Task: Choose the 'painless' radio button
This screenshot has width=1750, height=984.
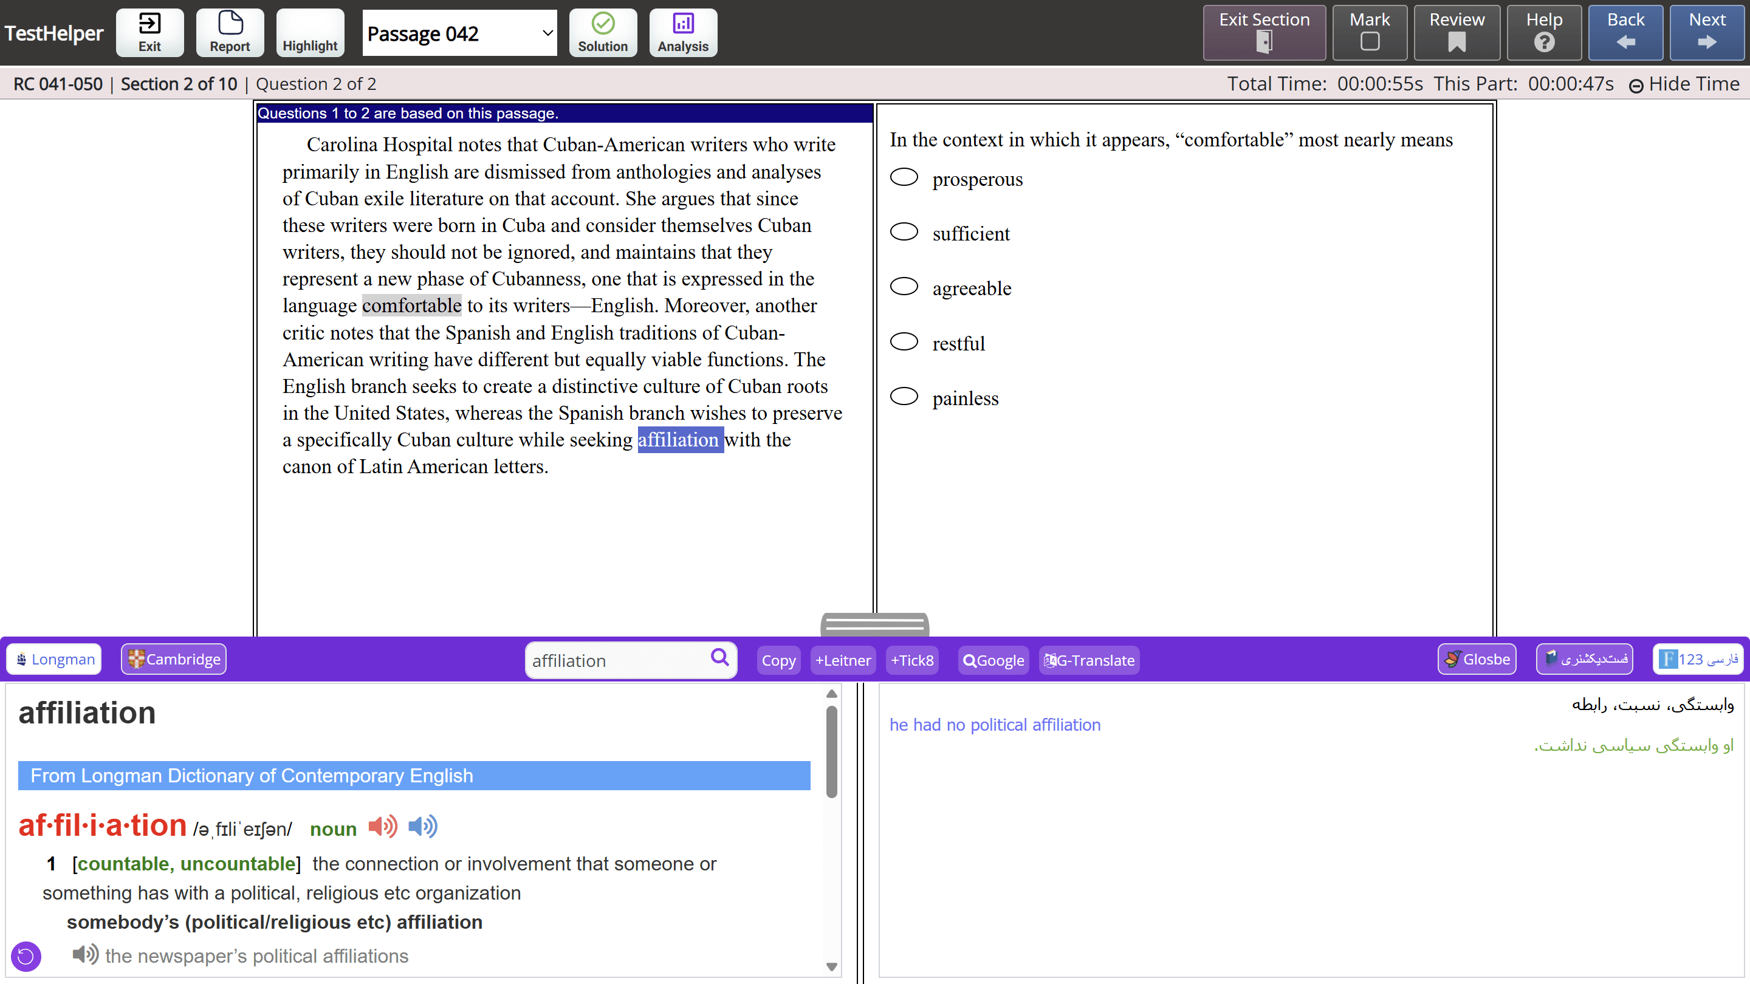Action: coord(904,397)
